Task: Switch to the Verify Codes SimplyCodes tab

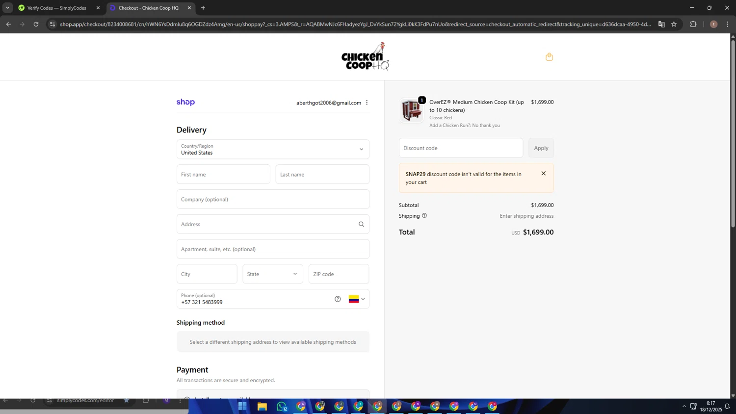Action: coord(57,8)
